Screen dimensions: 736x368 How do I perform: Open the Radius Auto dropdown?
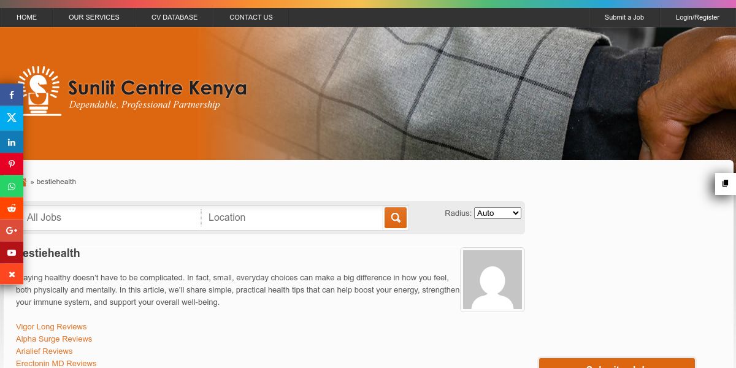coord(497,213)
